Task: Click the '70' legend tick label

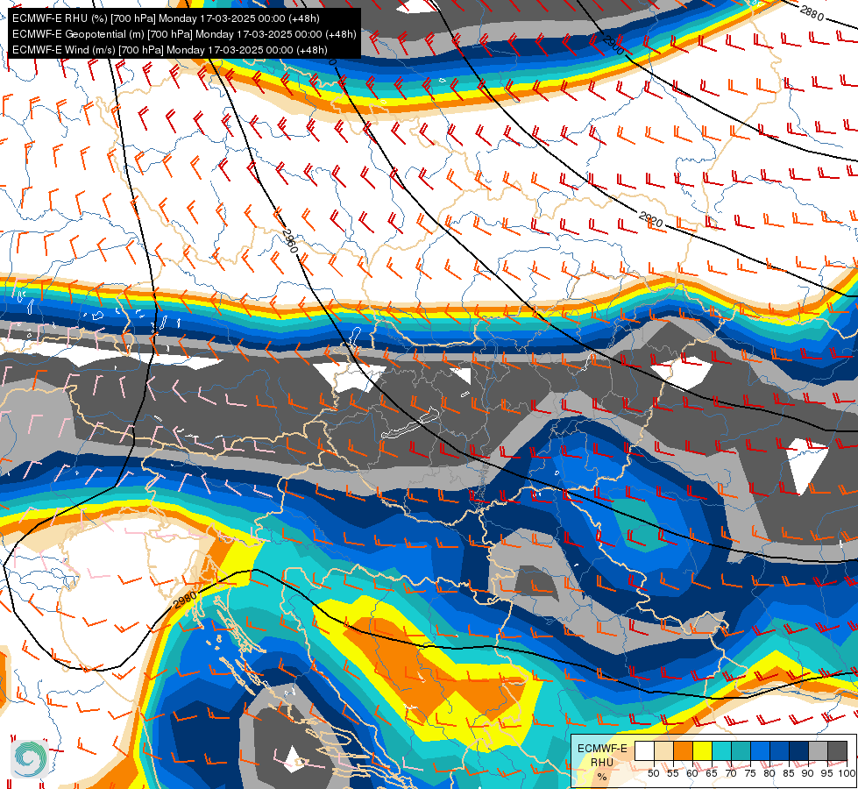Action: point(731,773)
